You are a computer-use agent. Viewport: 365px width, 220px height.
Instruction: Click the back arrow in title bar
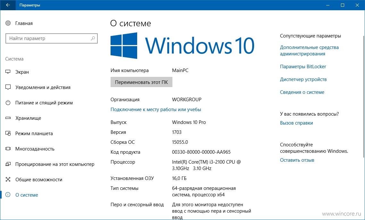(x=8, y=5)
